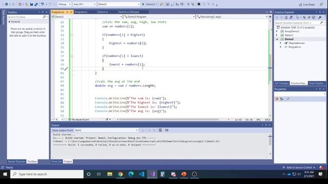
Task: Click the Save icon in toolbar
Action: pyautogui.click(x=32, y=4)
